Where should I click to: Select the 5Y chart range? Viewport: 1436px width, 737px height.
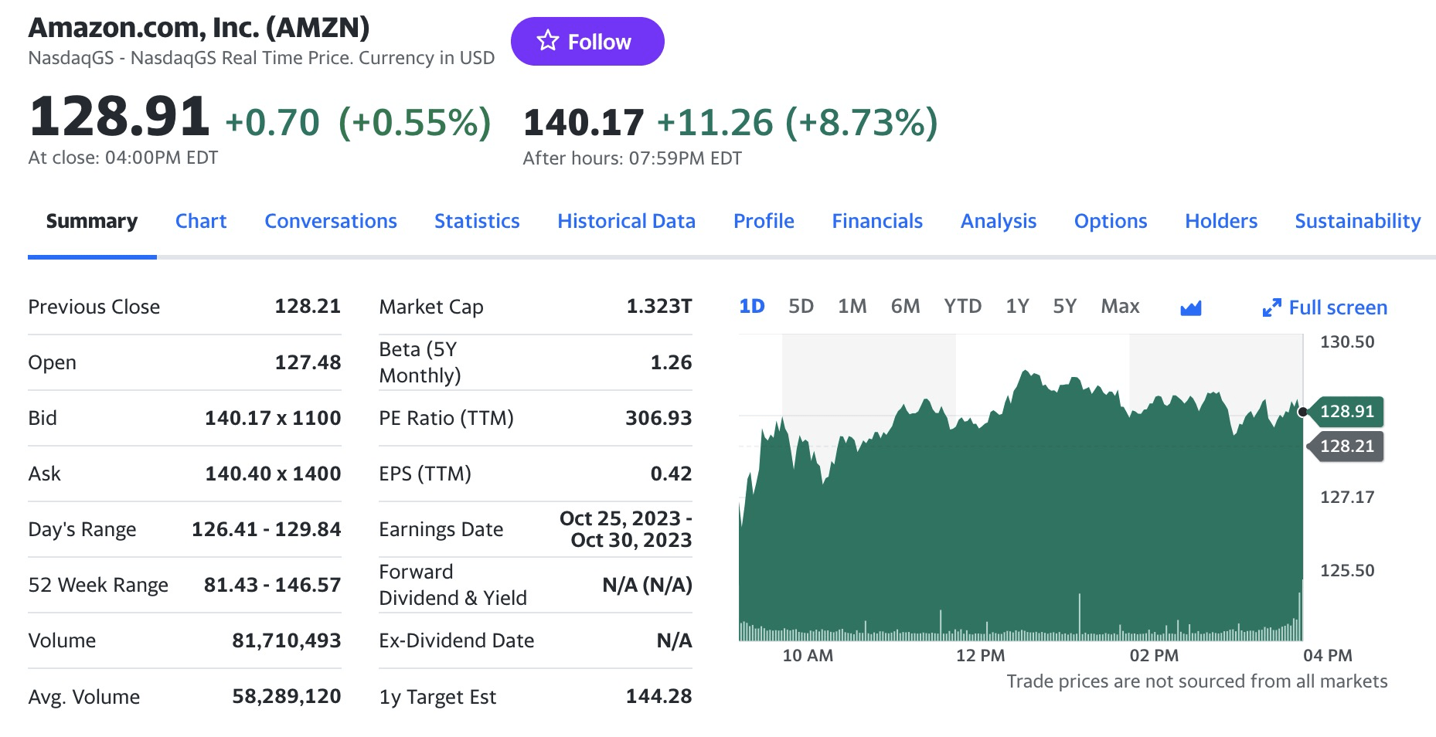click(x=1064, y=307)
